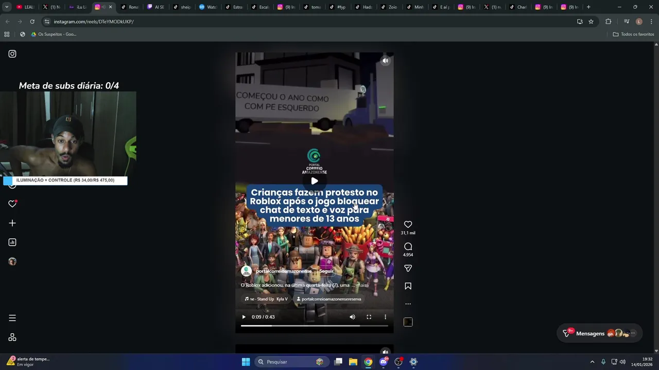Viewport: 659px width, 370px height.
Task: Share the reel with paper plane icon
Action: (408, 268)
